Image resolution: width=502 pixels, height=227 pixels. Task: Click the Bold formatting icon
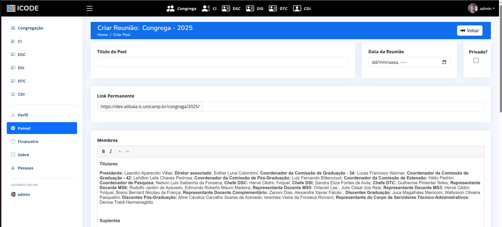coord(103,151)
